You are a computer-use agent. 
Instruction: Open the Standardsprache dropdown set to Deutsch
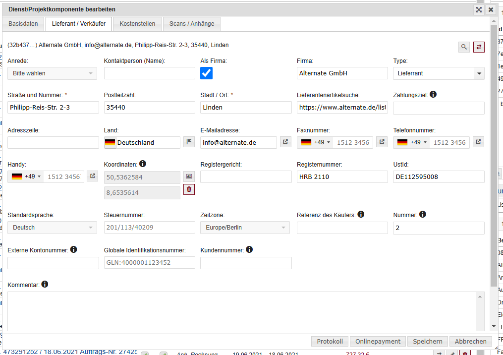pos(52,228)
